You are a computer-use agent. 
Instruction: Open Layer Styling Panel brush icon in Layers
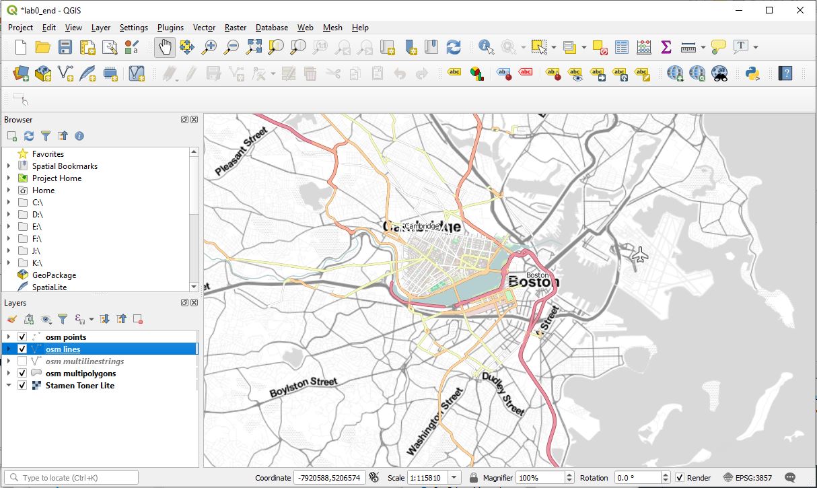pyautogui.click(x=11, y=319)
